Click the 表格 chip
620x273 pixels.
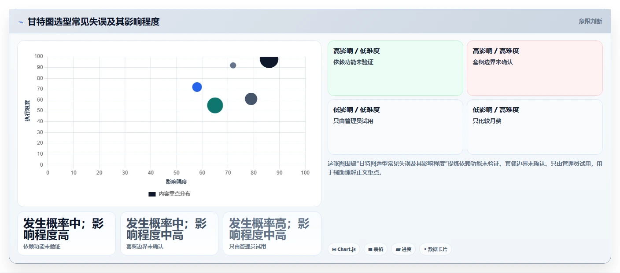click(x=376, y=249)
